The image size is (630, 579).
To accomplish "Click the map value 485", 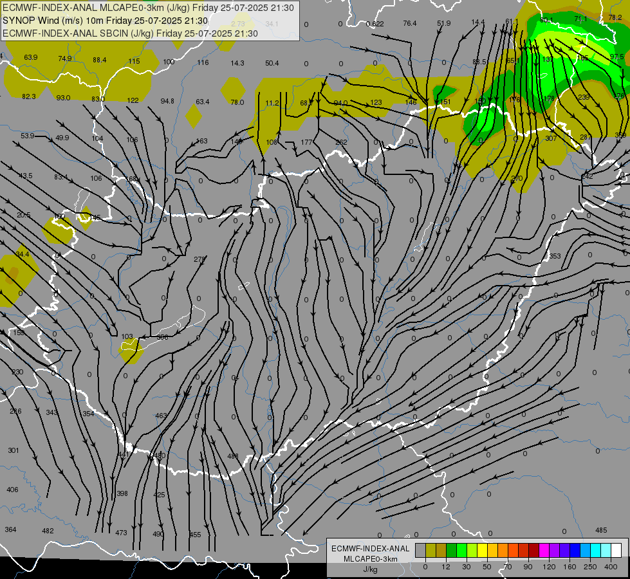I will pyautogui.click(x=601, y=530).
